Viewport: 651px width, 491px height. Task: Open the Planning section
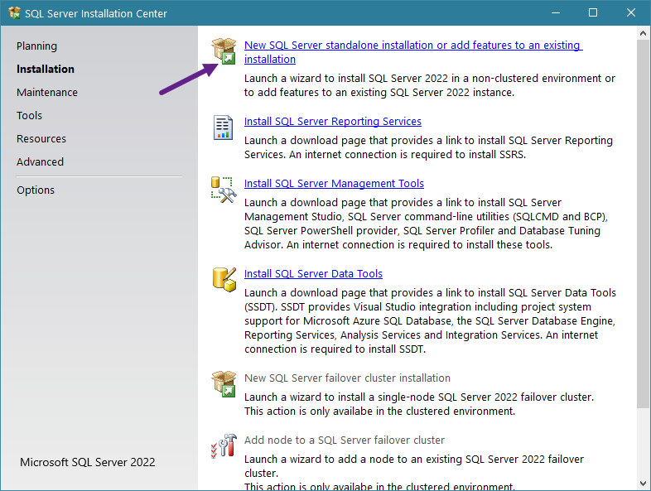pos(37,46)
